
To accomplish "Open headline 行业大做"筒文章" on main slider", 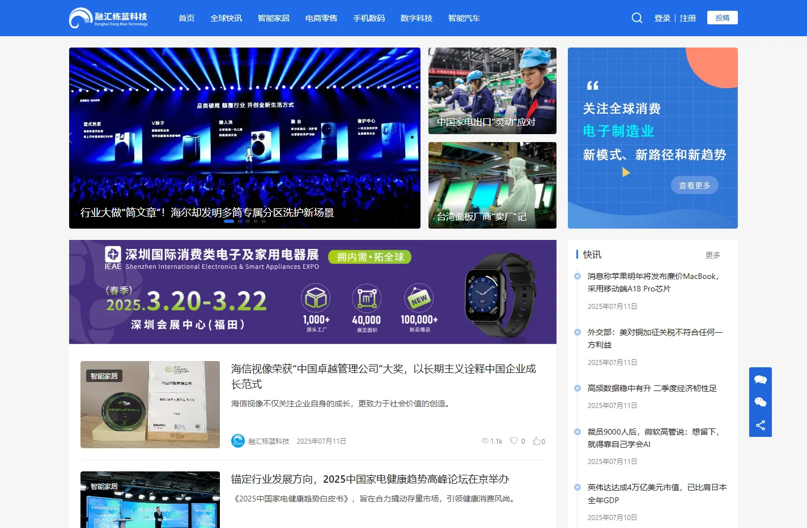I will click(207, 212).
